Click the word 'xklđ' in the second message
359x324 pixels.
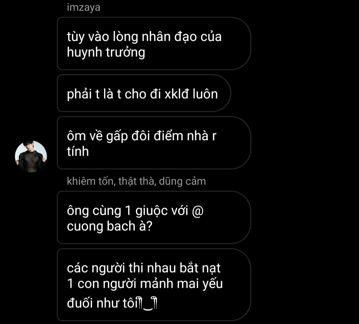point(177,94)
